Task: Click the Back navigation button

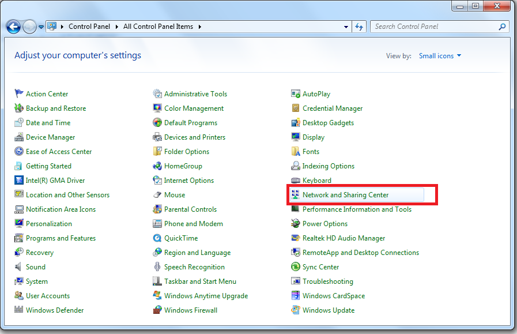Action: point(13,27)
